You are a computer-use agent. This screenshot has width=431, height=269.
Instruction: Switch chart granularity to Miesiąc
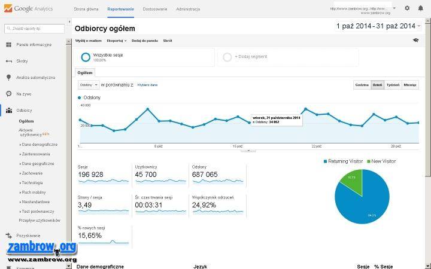pyautogui.click(x=410, y=85)
